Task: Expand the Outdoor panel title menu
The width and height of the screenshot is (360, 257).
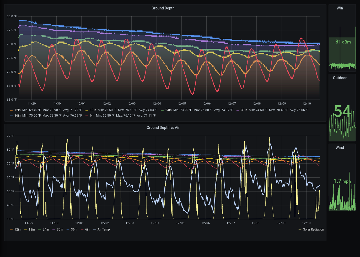Action: [x=340, y=78]
